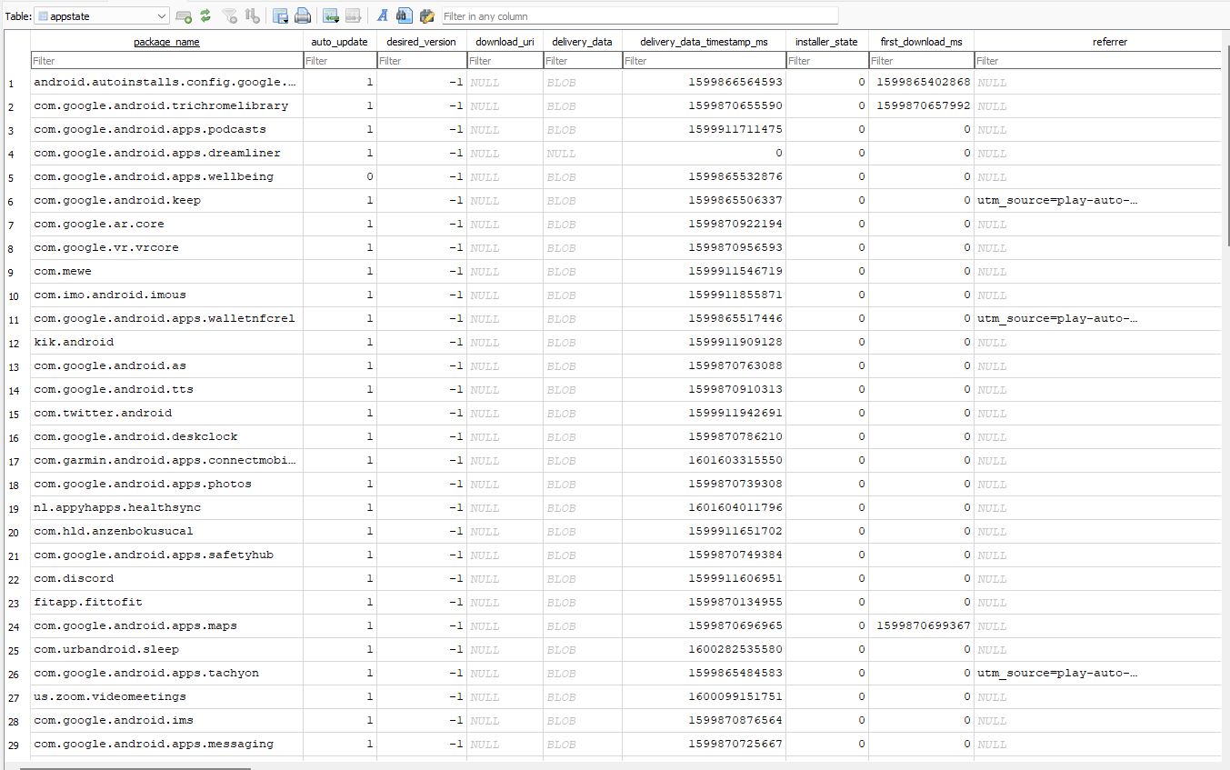Select cell com.discord

pyautogui.click(x=166, y=578)
